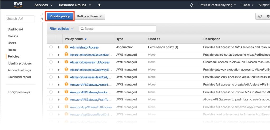Expand the AdministratorAccess row details
Screen dimensions: 270x130
(59, 47)
